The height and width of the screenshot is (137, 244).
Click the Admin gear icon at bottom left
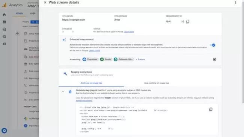(4, 131)
